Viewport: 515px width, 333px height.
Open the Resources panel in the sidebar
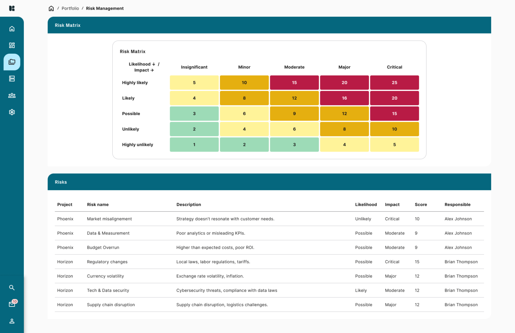pos(12,78)
